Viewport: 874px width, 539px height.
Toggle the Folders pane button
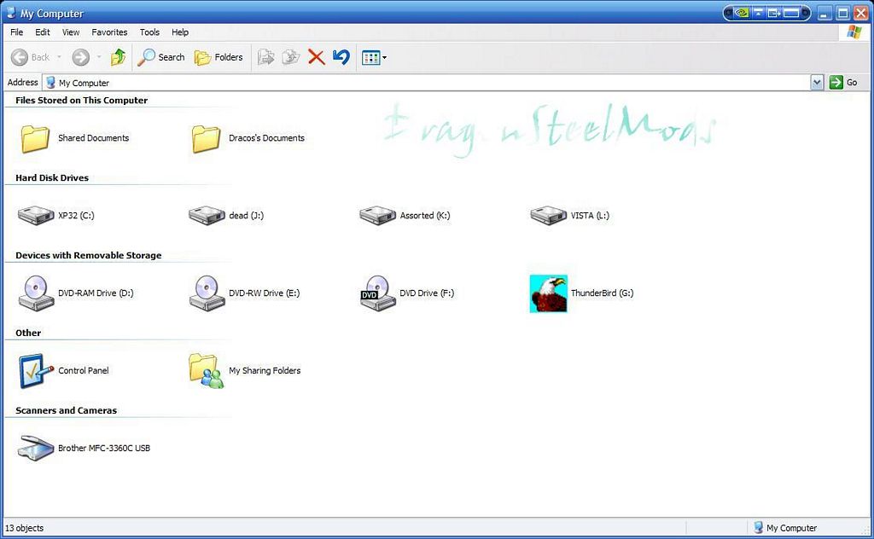pyautogui.click(x=219, y=57)
